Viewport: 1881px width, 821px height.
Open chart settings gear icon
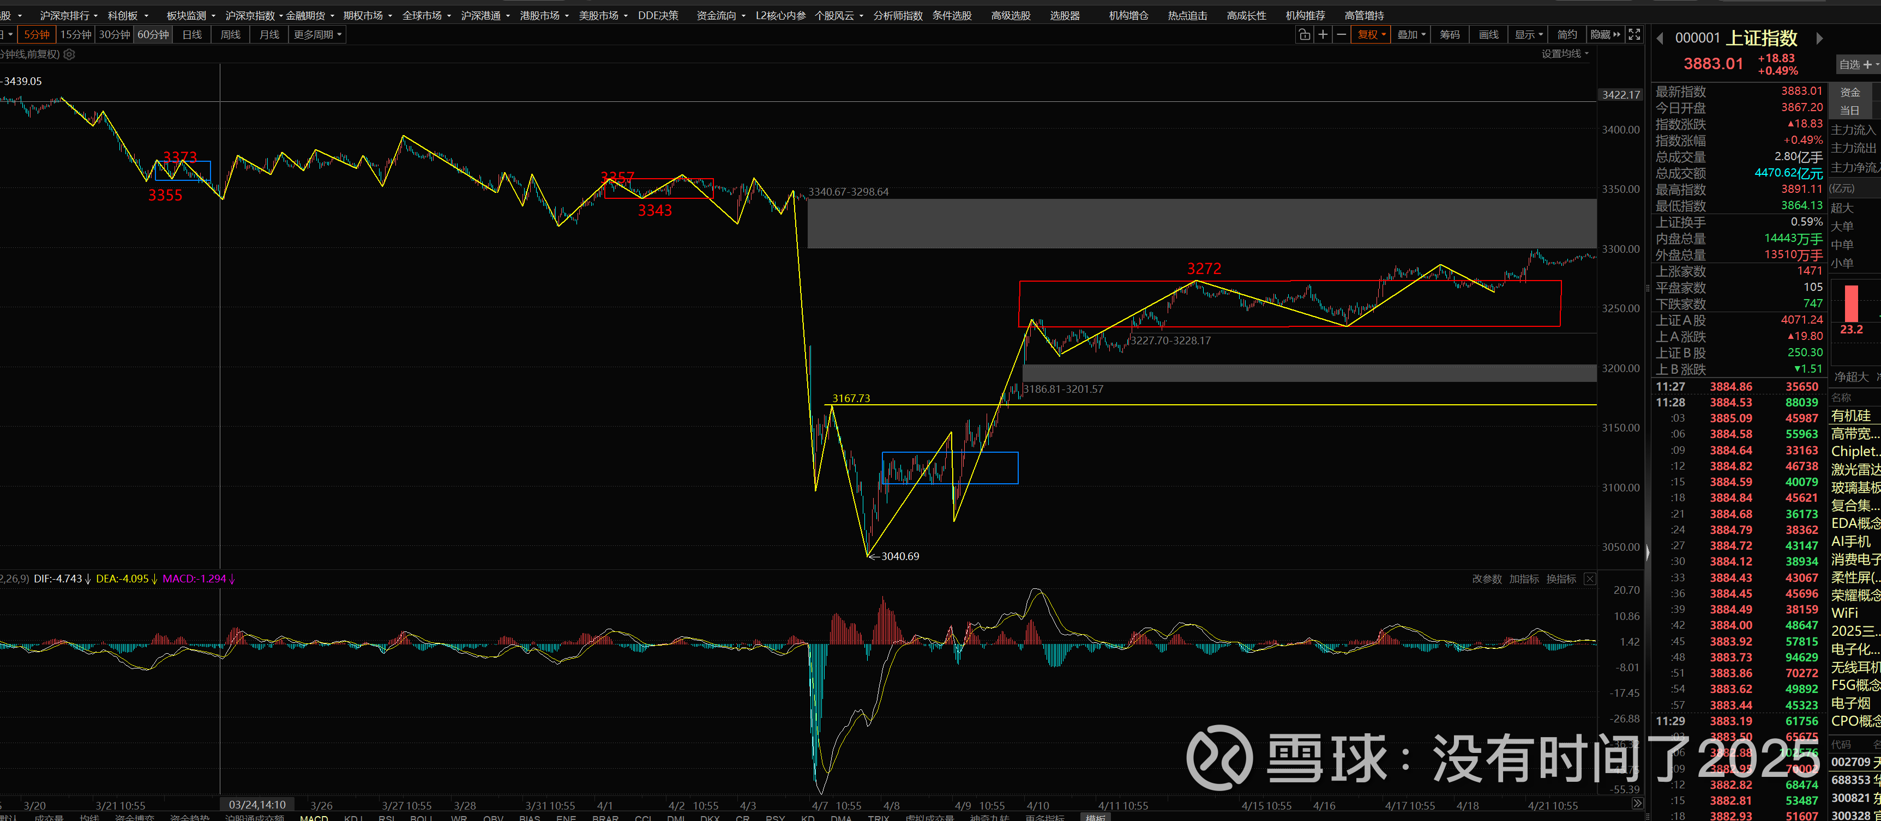pos(69,54)
